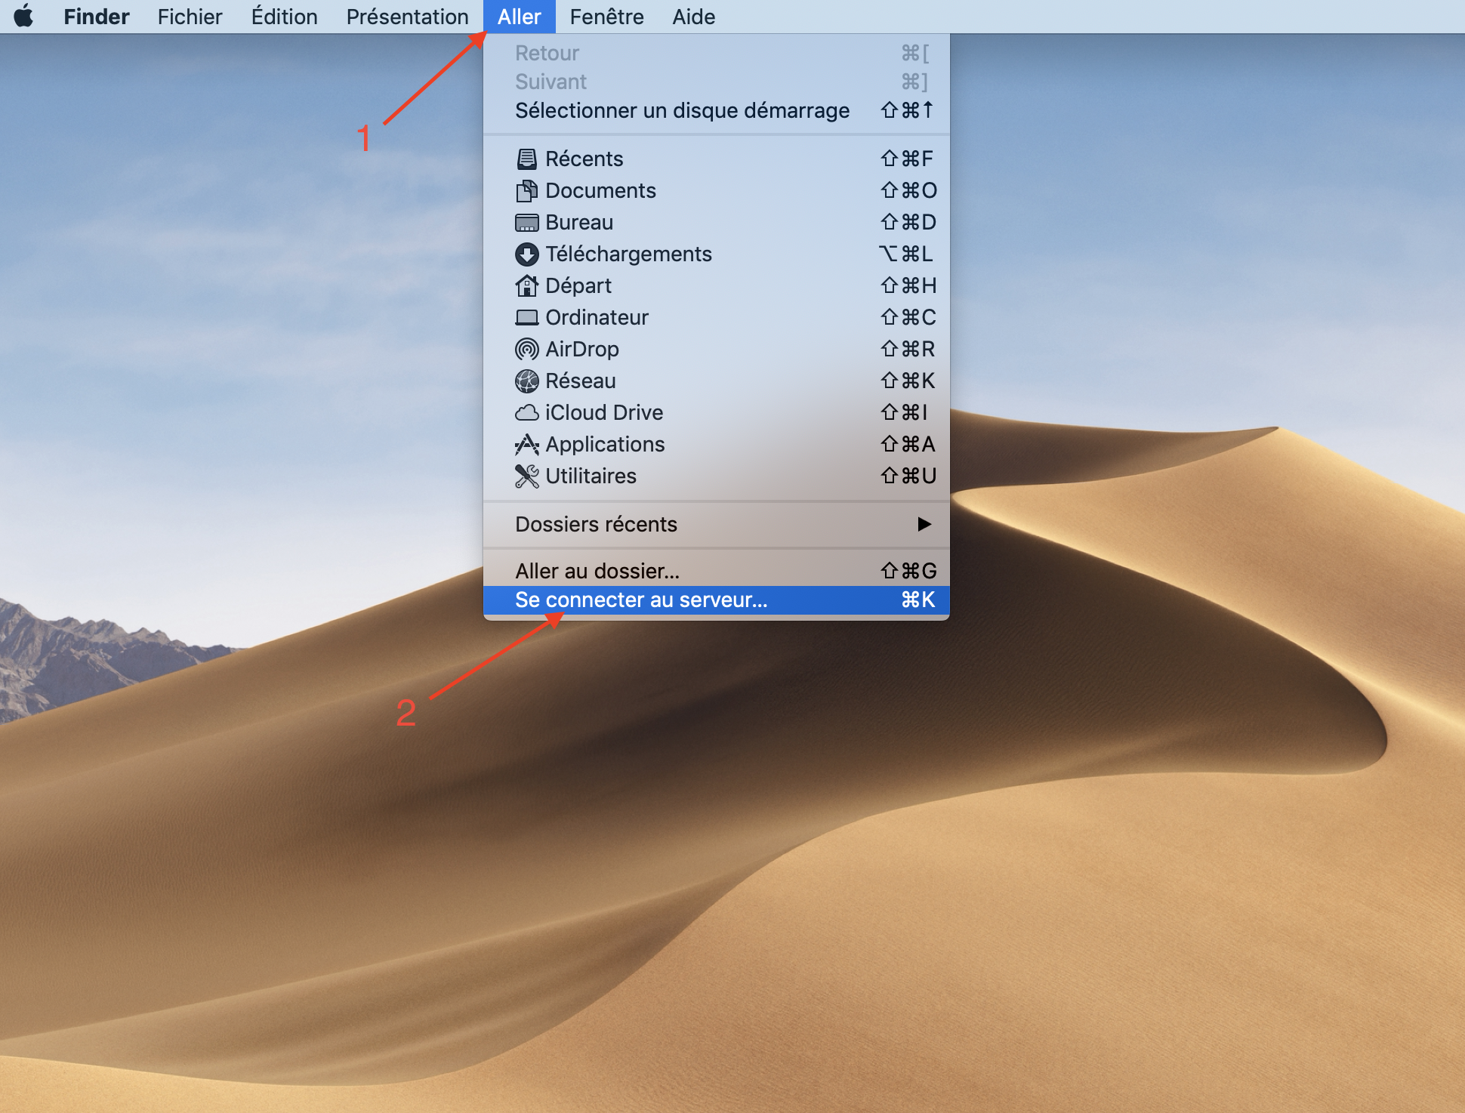Click the Récents icon in Aller menu
Image resolution: width=1465 pixels, height=1113 pixels.
pos(526,159)
